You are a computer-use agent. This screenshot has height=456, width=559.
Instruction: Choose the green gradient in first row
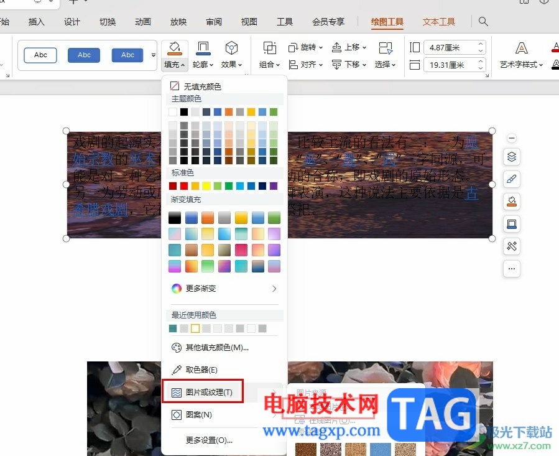[274, 218]
